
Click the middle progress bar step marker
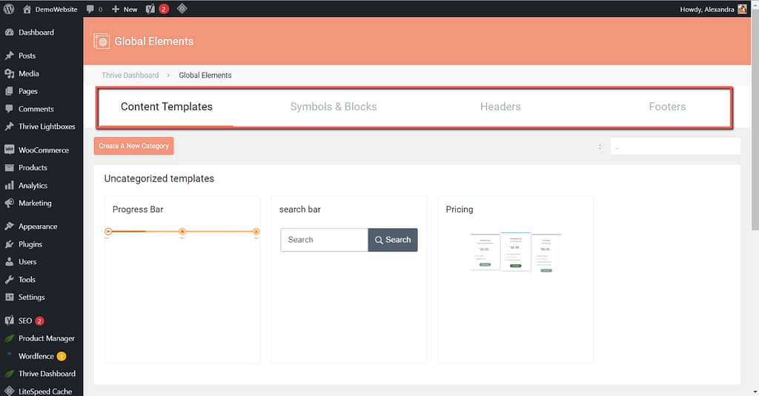click(182, 232)
